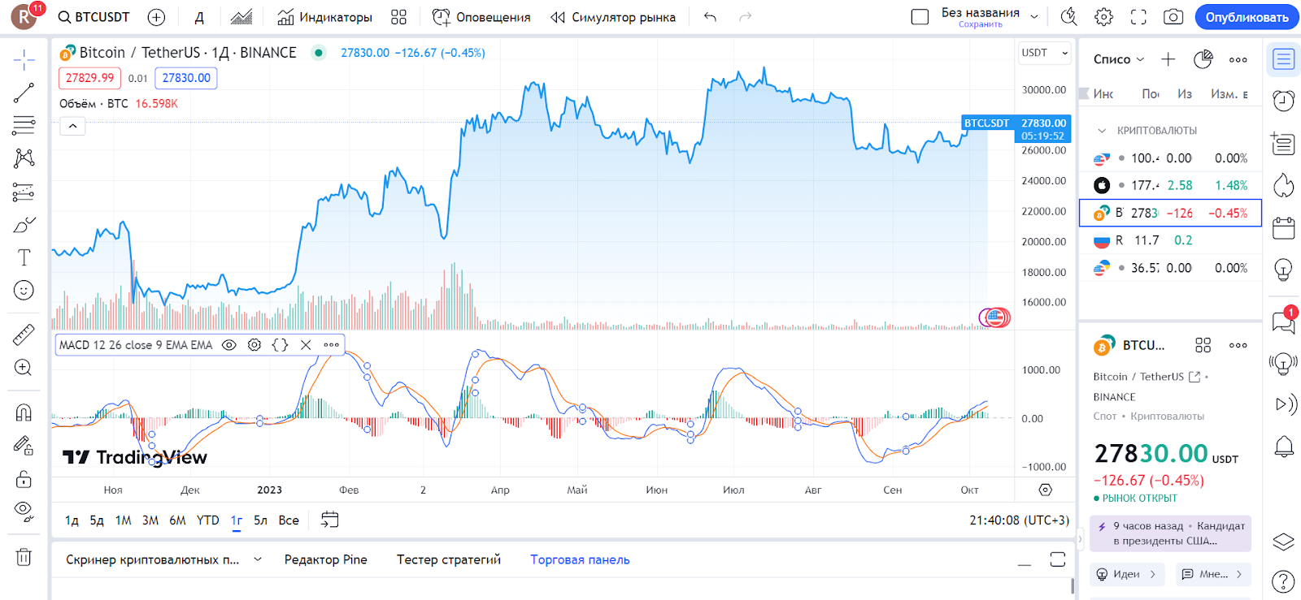Lock all drawing tools
This screenshot has height=600, width=1301.
(x=24, y=479)
